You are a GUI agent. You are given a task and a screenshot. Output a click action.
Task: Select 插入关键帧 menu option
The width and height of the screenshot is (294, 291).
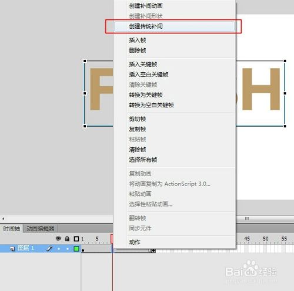pyautogui.click(x=143, y=64)
